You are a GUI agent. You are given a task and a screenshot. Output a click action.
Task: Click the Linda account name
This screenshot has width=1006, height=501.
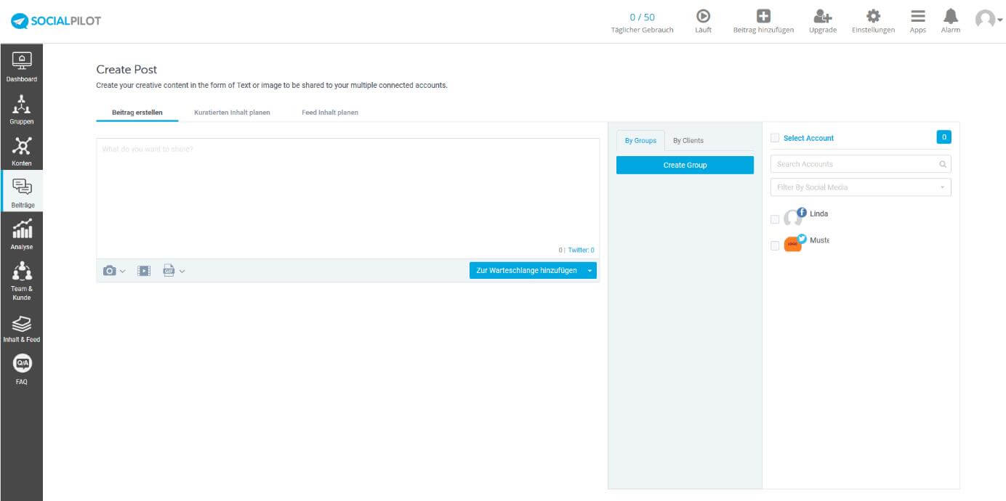point(818,214)
